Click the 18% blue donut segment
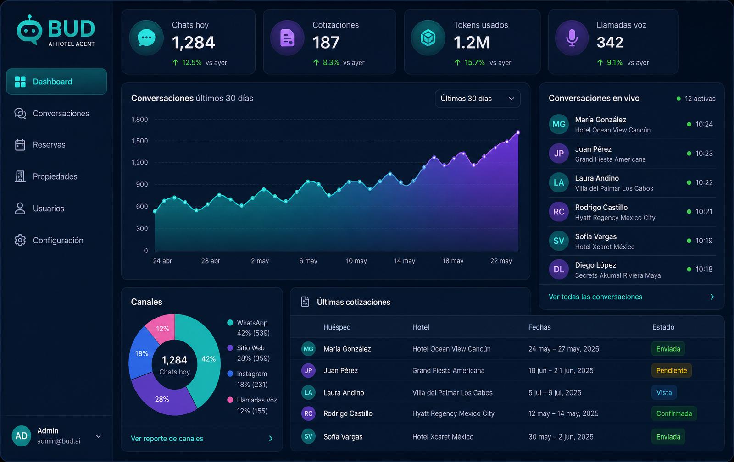Screen dimensions: 734x462 coord(140,353)
